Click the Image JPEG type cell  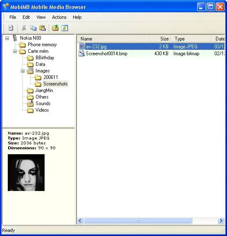click(185, 47)
